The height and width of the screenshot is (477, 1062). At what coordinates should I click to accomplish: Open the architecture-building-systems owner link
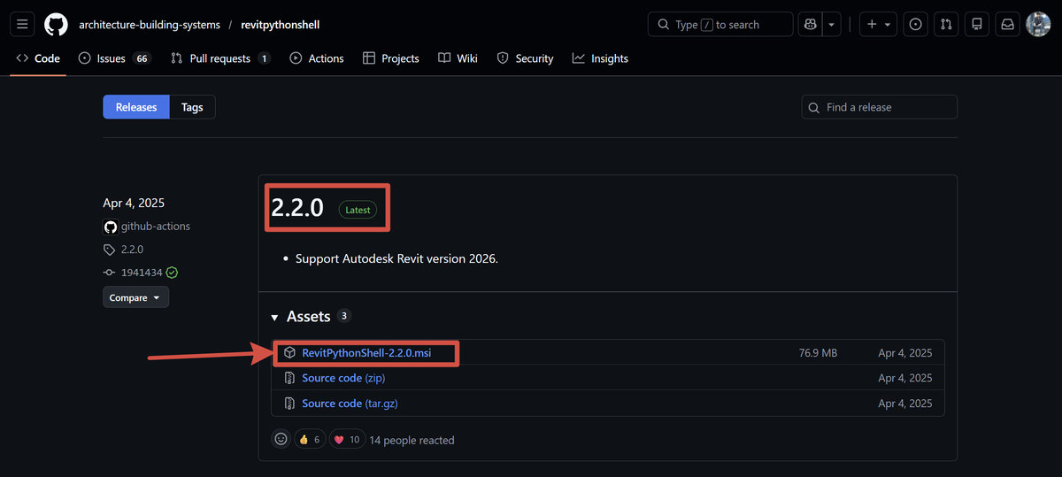(x=150, y=25)
